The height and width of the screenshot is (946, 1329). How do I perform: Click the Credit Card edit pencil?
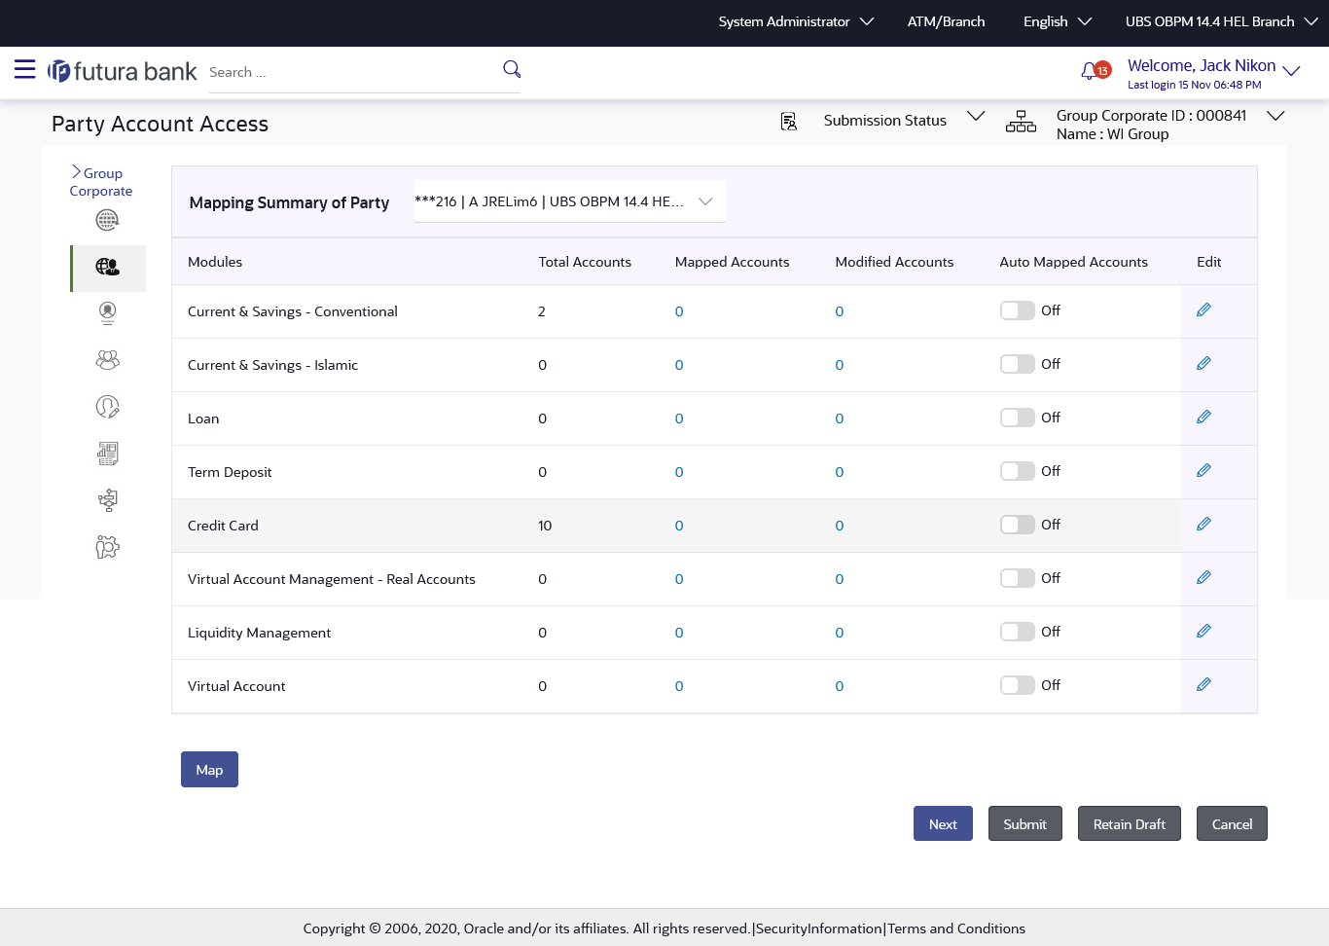[x=1203, y=525]
